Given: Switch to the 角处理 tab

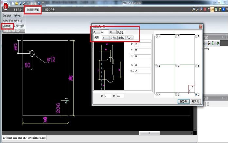Looking at the screenshot, I should 120,32.
